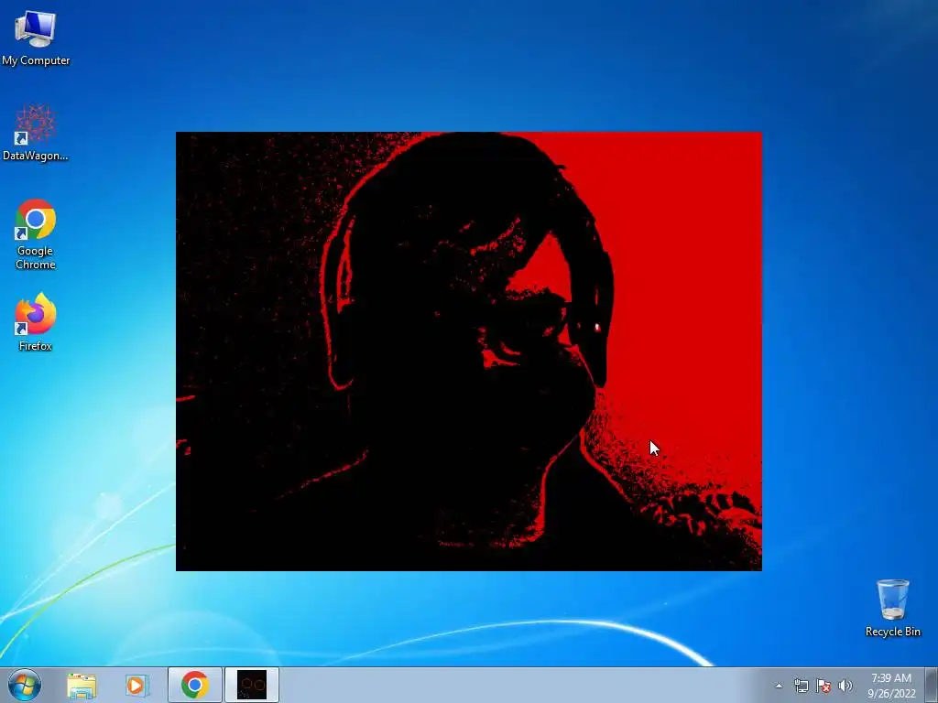
Task: Select the 'My Computer' label text
Action: coord(36,60)
